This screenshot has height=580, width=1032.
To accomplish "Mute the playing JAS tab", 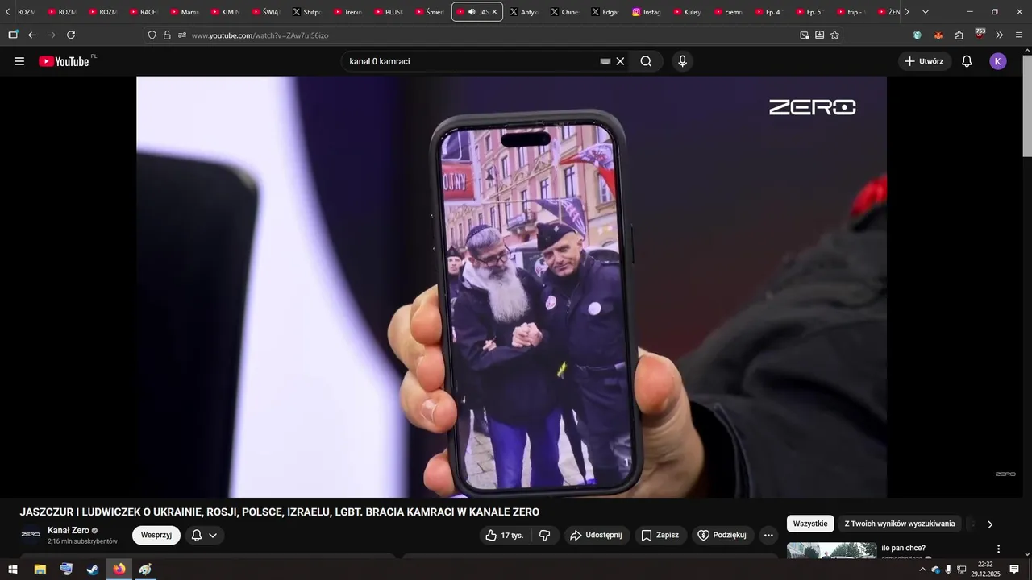I will [x=472, y=12].
